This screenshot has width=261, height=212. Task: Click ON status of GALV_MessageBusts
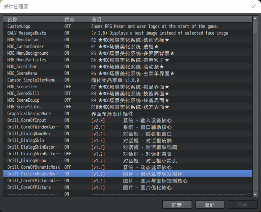pyautogui.click(x=67, y=33)
